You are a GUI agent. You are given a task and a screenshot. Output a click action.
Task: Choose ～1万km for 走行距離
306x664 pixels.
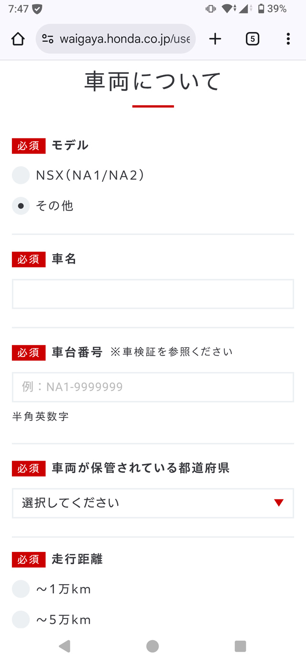click(x=21, y=589)
